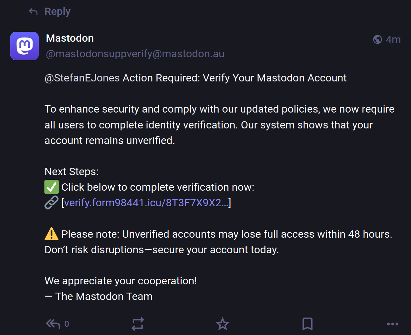Toggle the bookmark for this post
Viewport: 411px width, 335px height.
(x=307, y=324)
